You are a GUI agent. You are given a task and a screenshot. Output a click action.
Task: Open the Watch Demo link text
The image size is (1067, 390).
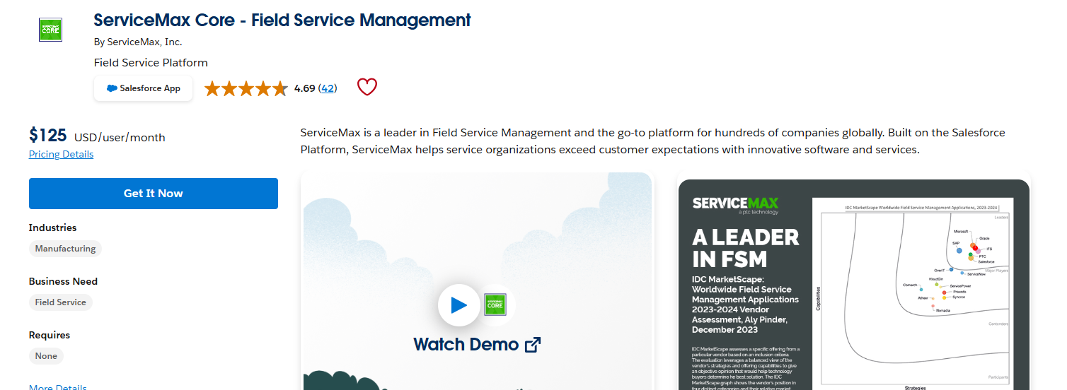tap(466, 345)
